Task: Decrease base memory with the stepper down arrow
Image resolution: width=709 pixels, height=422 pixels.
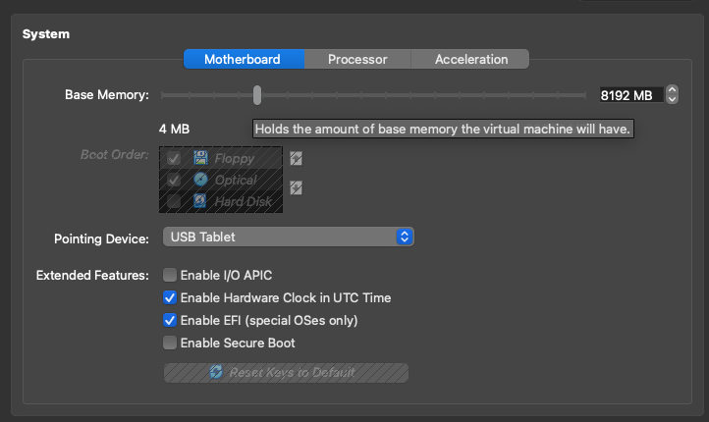Action: click(672, 99)
